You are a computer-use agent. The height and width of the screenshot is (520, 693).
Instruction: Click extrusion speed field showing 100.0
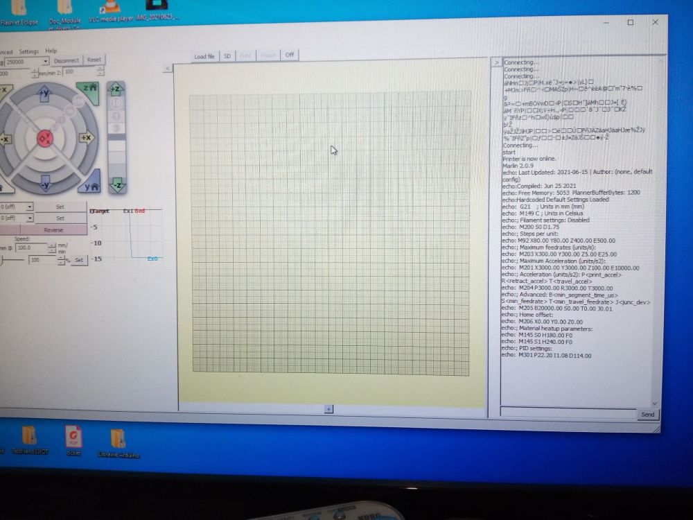[x=31, y=248]
